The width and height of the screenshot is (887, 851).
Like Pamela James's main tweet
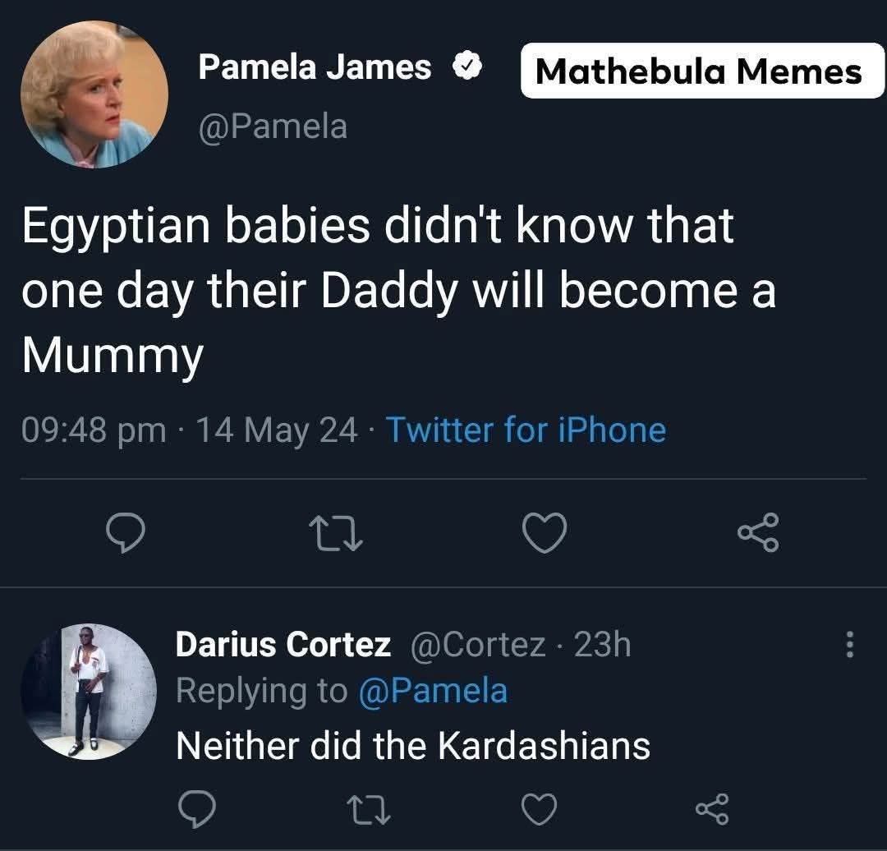545,535
